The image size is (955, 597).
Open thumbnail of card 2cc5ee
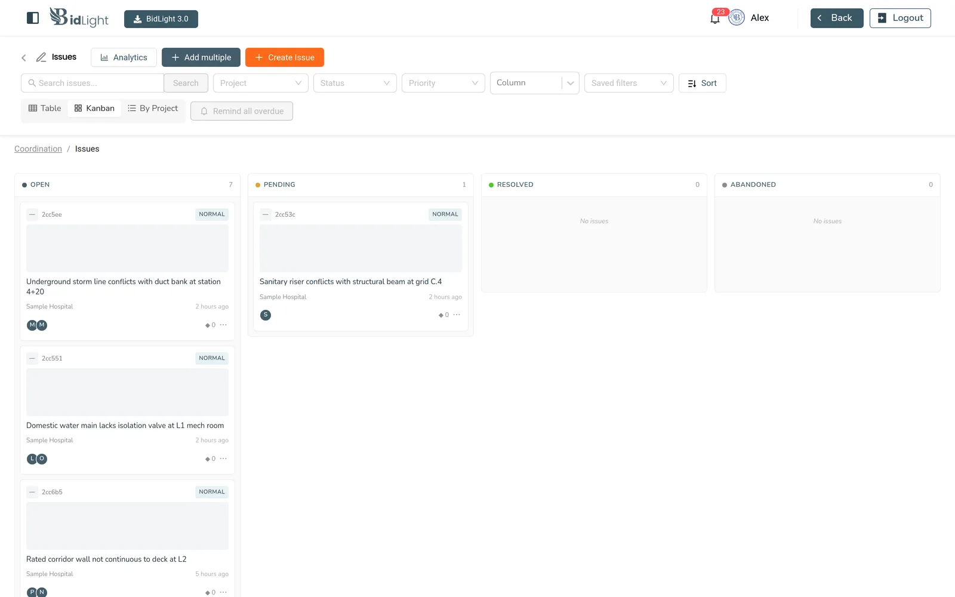[x=127, y=248]
